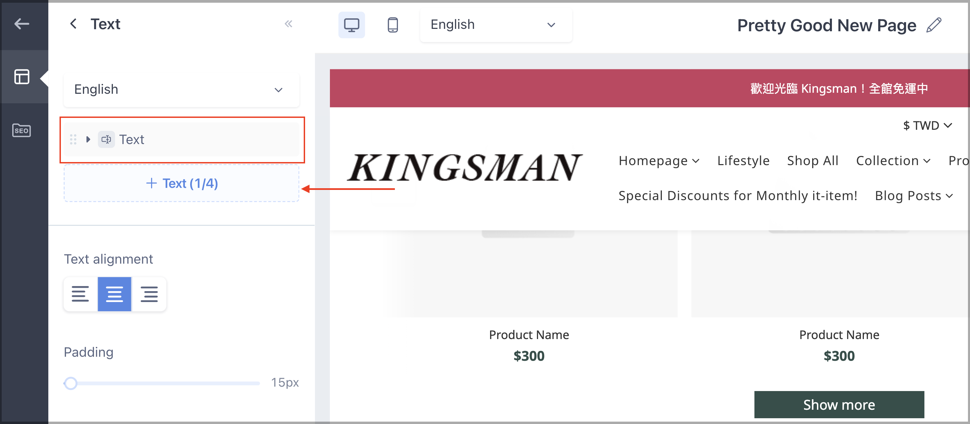Click the Pretty Good New Page title
This screenshot has width=970, height=424.
[x=826, y=25]
